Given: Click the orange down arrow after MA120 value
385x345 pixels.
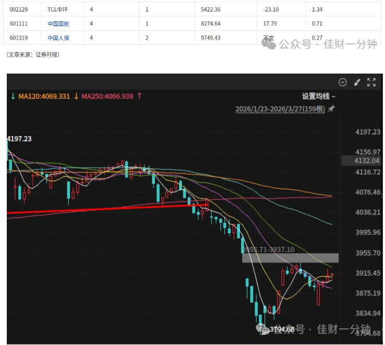Looking at the screenshot, I should (x=76, y=96).
